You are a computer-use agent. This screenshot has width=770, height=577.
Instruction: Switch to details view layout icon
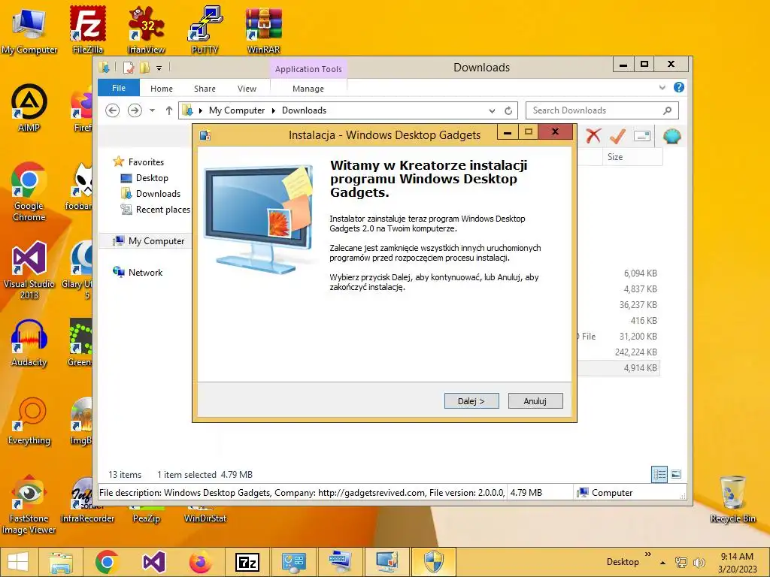(x=659, y=474)
